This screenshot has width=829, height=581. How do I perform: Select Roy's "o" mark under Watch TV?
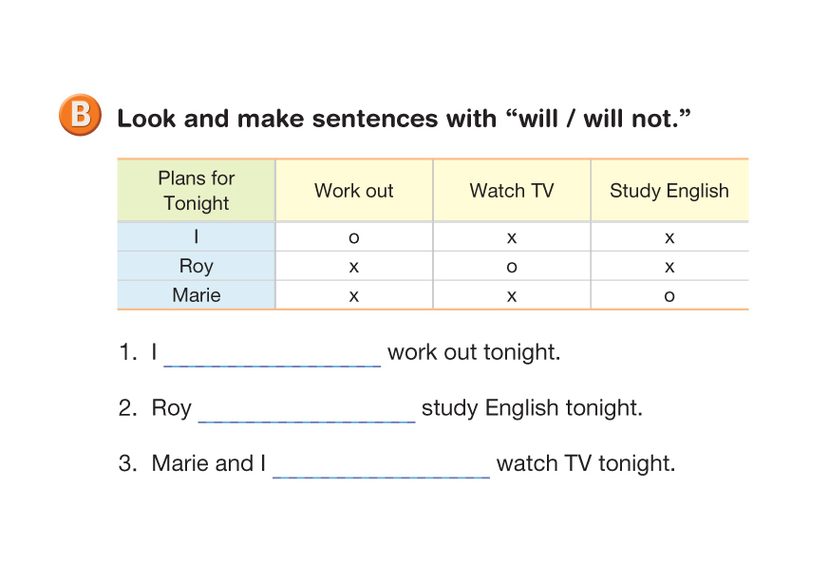point(511,268)
